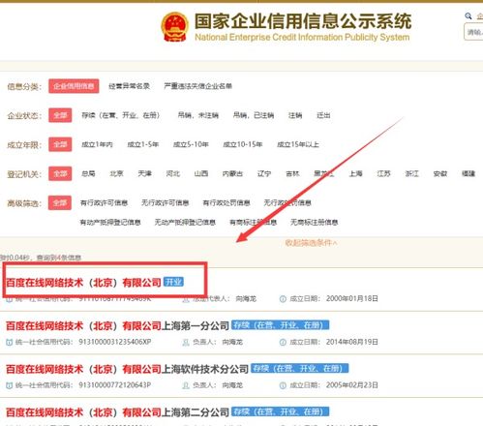Open 百度在线网络技术（北京）有限公司 main result
The image size is (483, 426).
[83, 283]
